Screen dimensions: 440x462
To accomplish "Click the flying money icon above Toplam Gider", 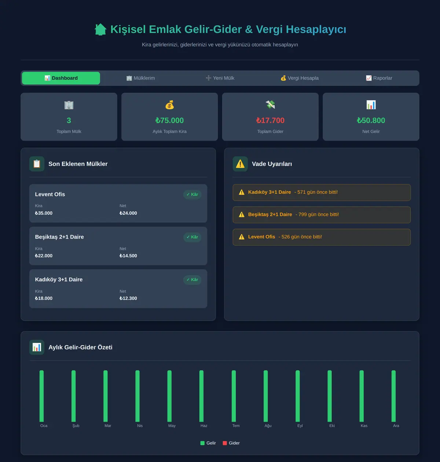I will pos(270,105).
